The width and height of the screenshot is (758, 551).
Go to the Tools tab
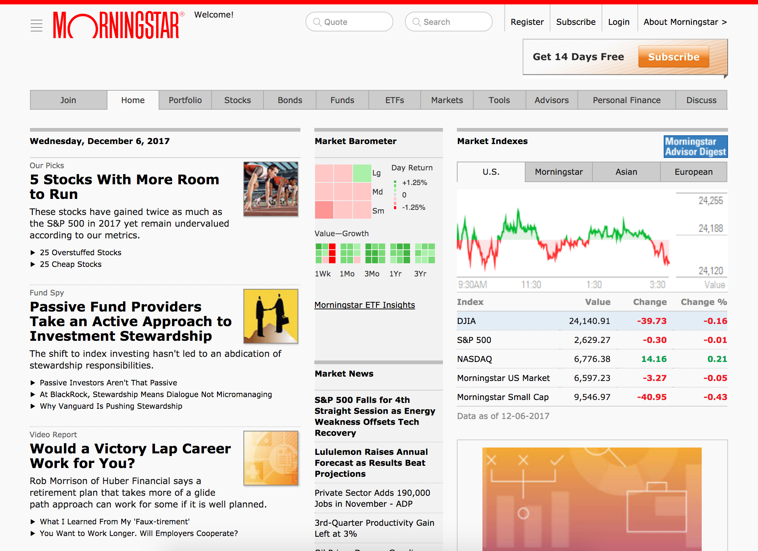coord(499,100)
